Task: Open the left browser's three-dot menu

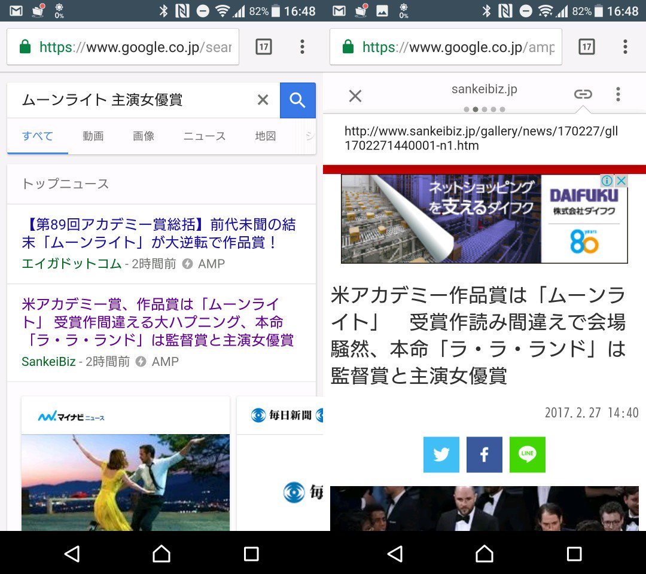Action: 303,47
